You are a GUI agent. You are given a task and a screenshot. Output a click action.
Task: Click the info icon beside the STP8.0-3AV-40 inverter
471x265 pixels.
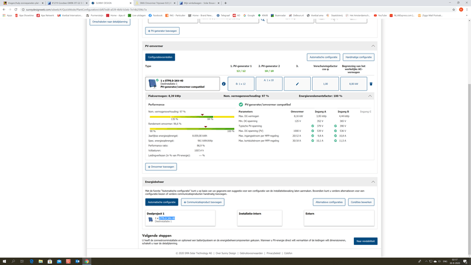tap(224, 84)
